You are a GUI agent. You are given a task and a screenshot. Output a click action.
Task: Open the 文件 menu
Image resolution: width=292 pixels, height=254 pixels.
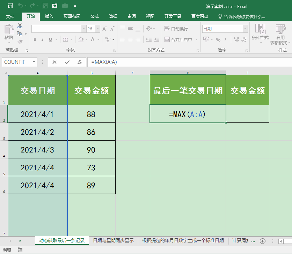pos(10,16)
